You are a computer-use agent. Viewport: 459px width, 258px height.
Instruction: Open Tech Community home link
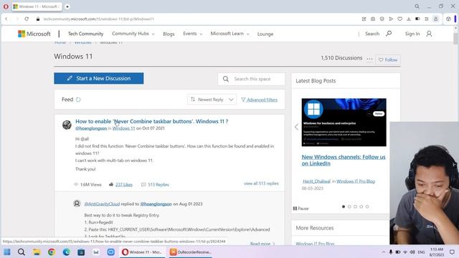pyautogui.click(x=85, y=34)
